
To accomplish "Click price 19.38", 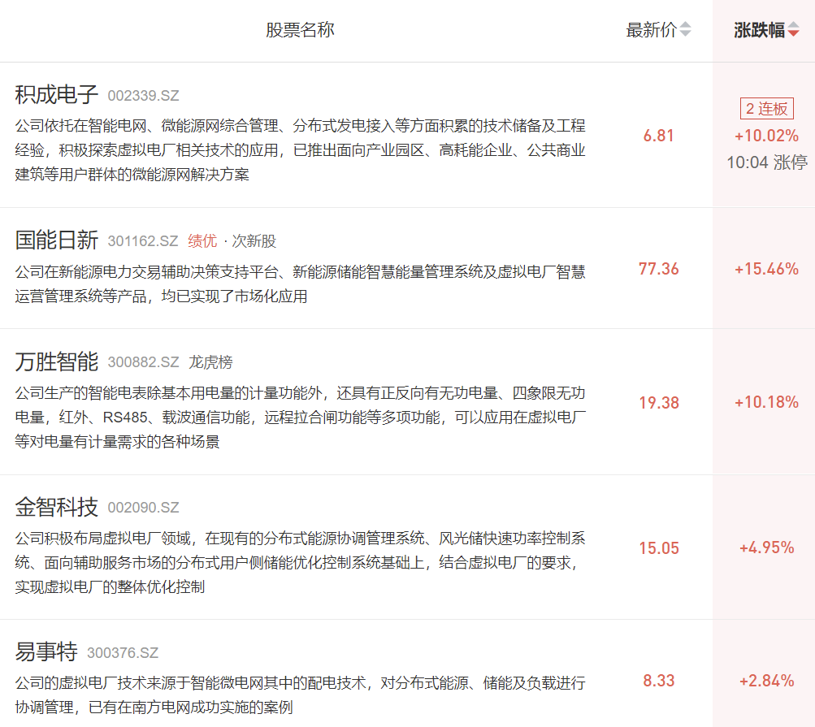I will 658,403.
